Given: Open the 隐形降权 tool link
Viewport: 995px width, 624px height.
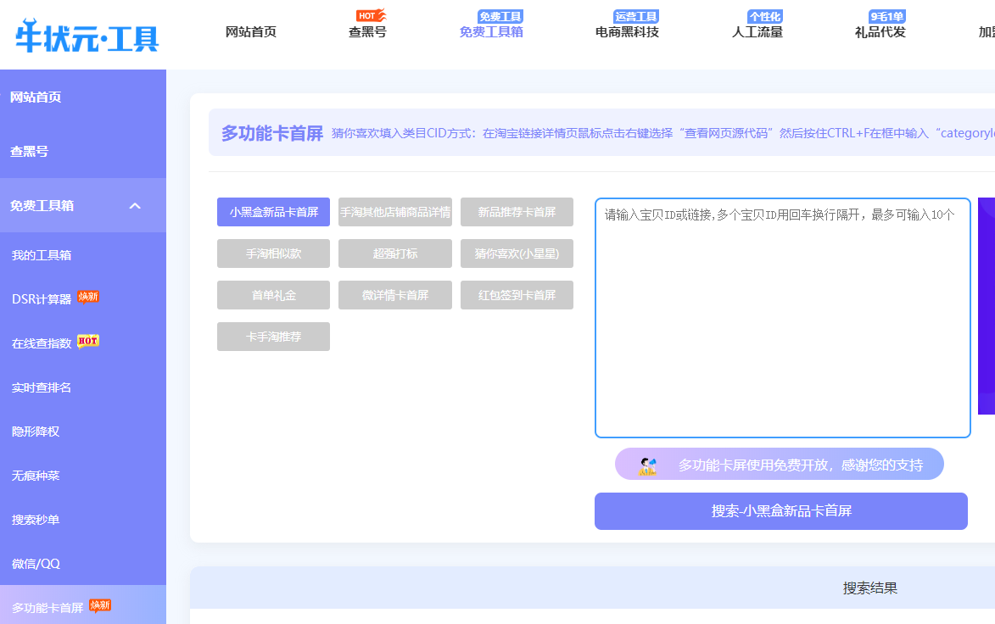Looking at the screenshot, I should [x=37, y=430].
